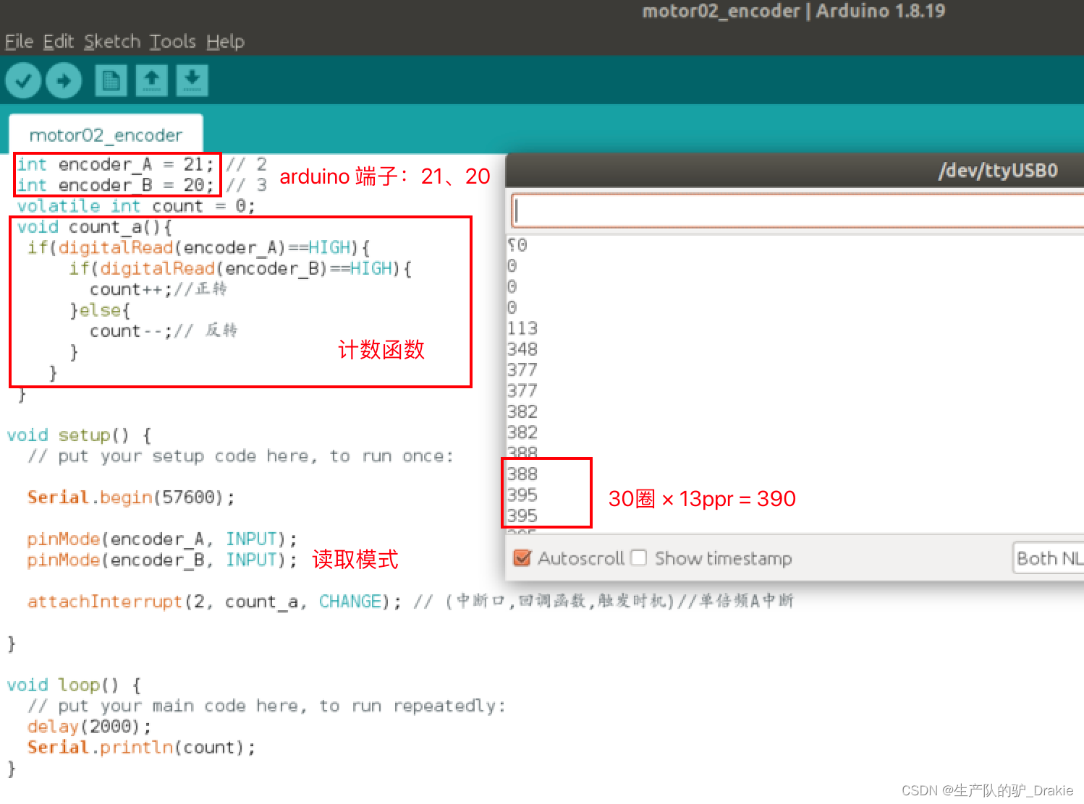1084x804 pixels.
Task: Open the Sketch menu
Action: coord(112,42)
